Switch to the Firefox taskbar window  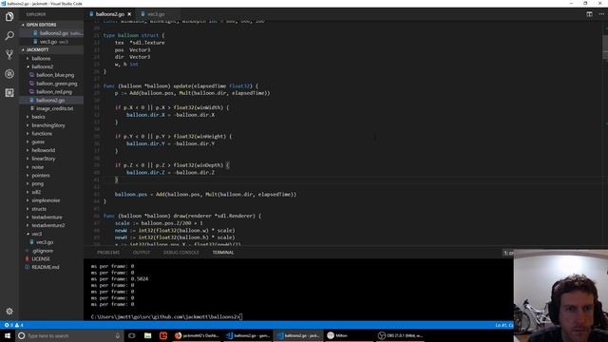tap(197, 335)
